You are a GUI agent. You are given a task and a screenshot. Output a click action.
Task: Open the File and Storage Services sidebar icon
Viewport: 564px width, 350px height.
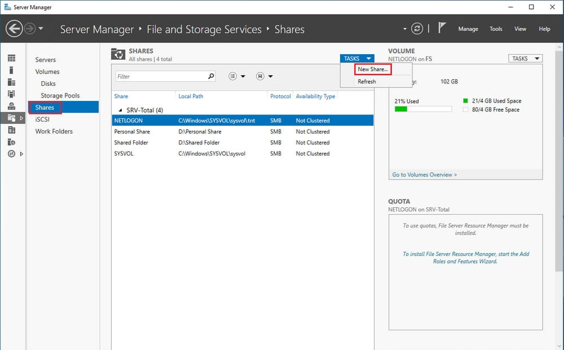[11, 118]
